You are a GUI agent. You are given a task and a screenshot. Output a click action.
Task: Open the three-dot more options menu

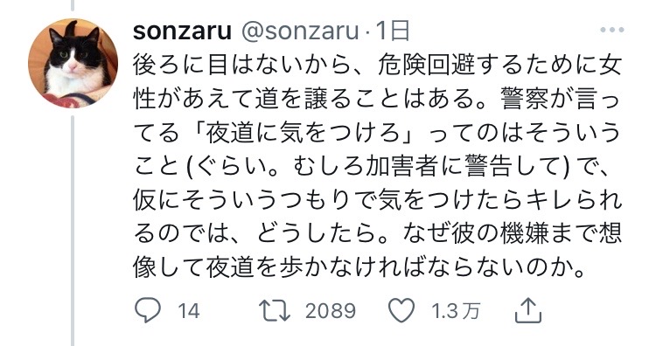(x=611, y=30)
